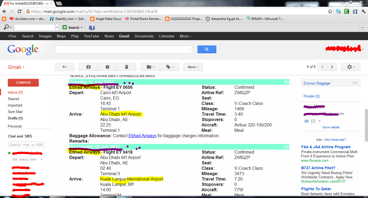Open the FAA & JAA Airline Program ad
The width and height of the screenshot is (368, 198).
(326, 147)
